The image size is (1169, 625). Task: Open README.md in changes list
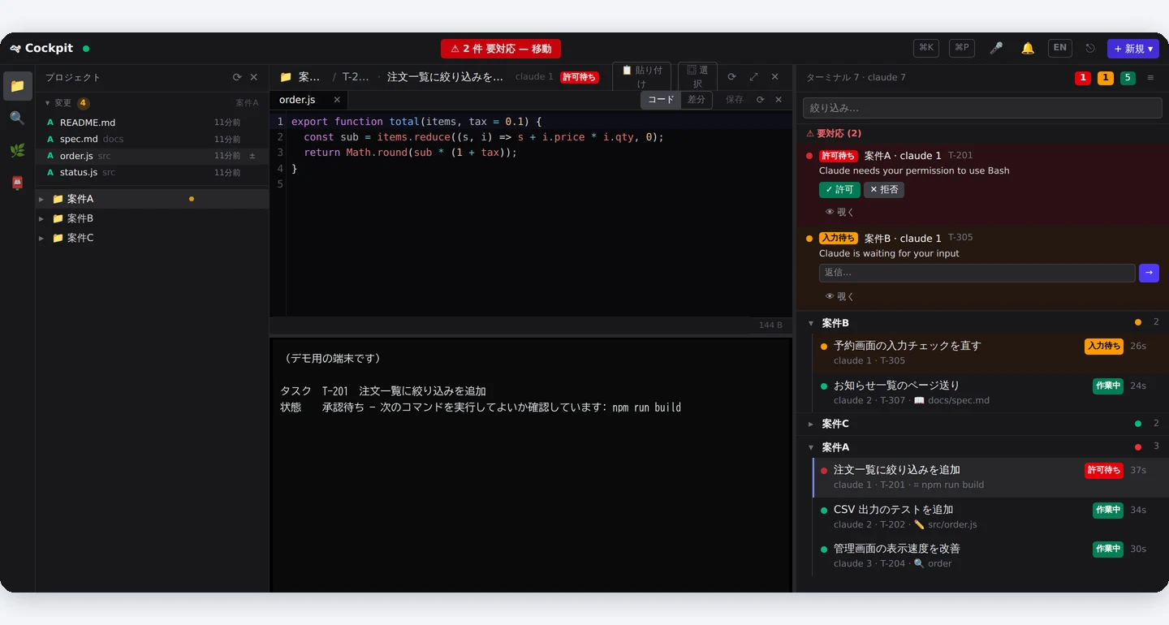coord(152,123)
